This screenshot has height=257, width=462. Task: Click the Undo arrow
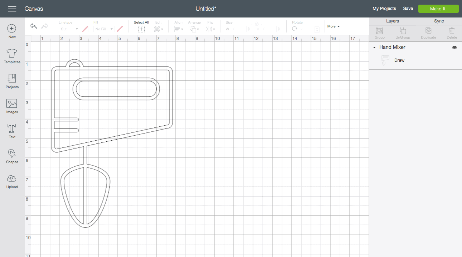pyautogui.click(x=33, y=26)
